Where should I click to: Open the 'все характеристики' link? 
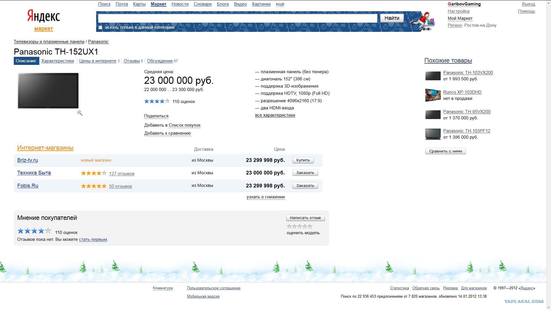275,115
